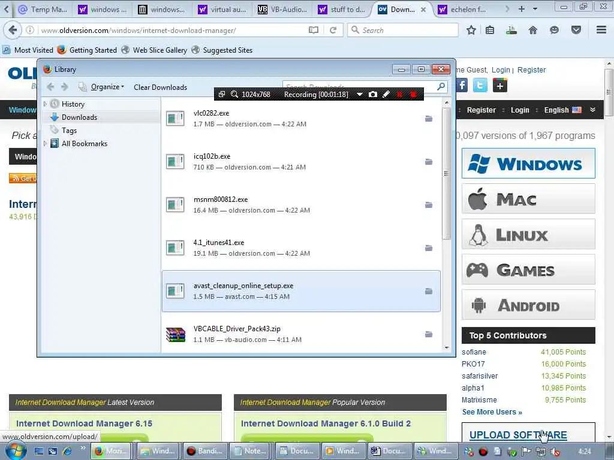The height and width of the screenshot is (460, 614).
Task: Open the Bandi... taskbar item
Action: point(204,451)
